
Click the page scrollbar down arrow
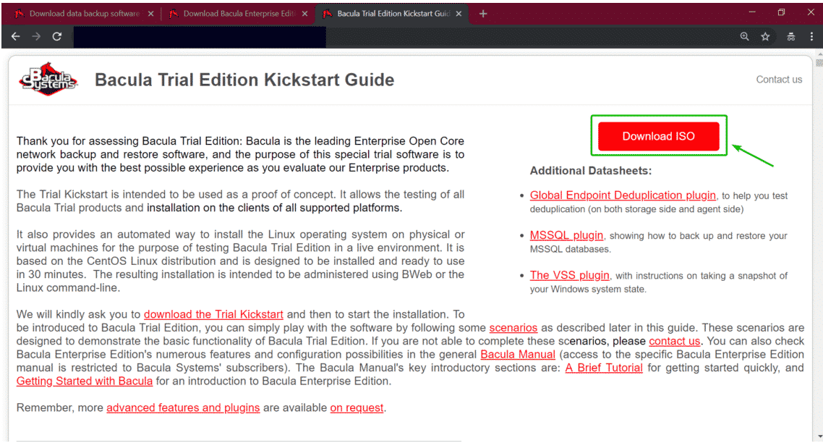819,436
